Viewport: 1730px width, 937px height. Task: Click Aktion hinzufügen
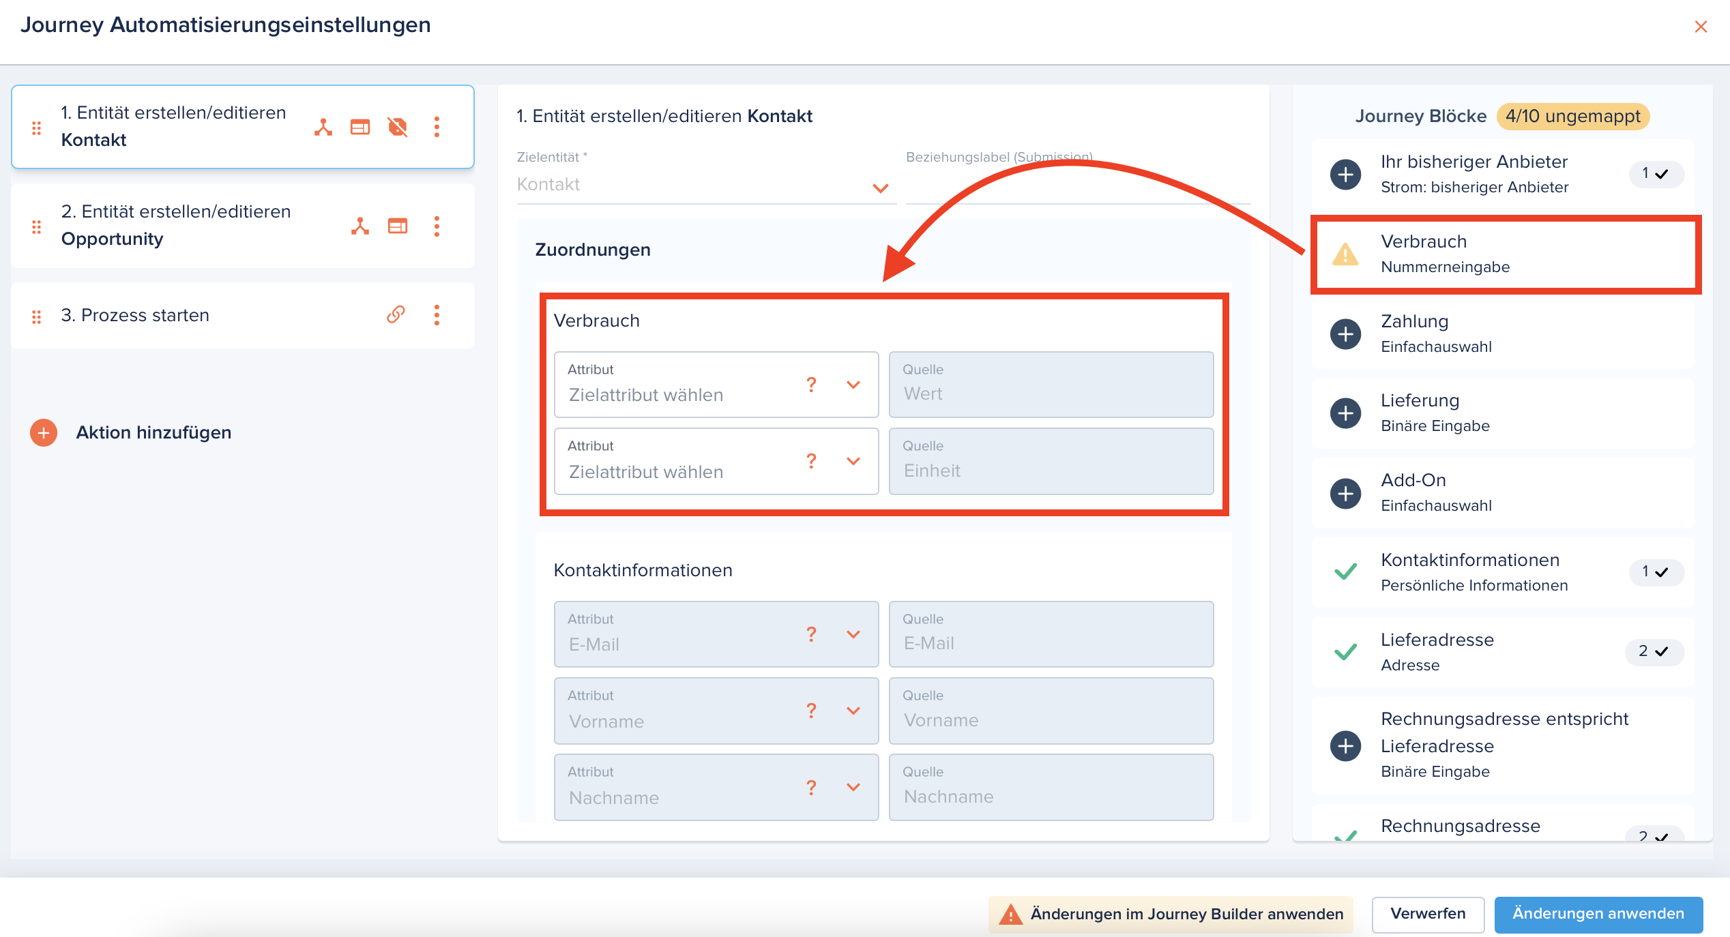pyautogui.click(x=153, y=432)
